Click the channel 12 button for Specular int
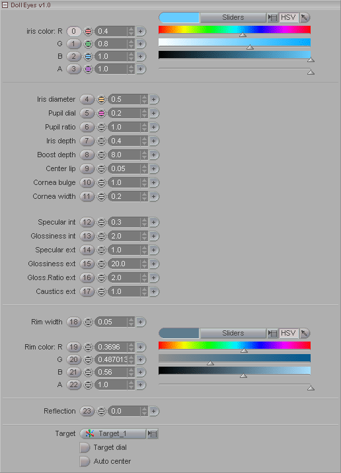The width and height of the screenshot is (341, 473). [x=87, y=223]
